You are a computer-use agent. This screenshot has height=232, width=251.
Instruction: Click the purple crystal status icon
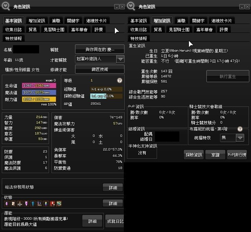7,203
